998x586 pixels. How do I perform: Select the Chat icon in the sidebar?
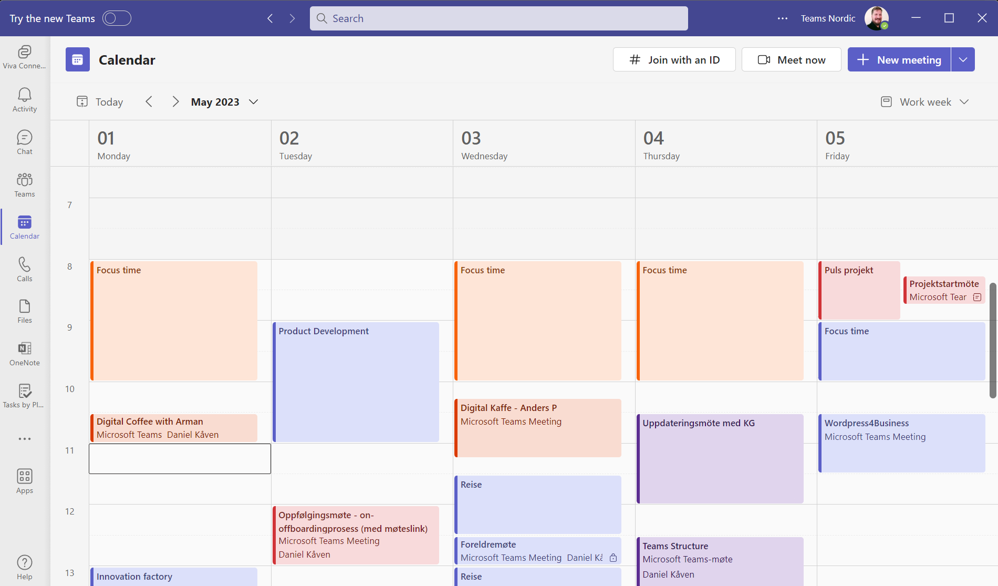click(x=24, y=142)
